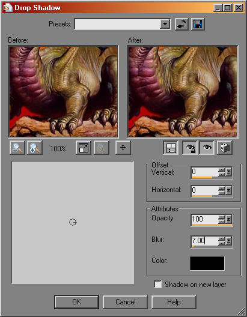Image resolution: width=247 pixels, height=317 pixels.
Task: Click the Horizontal offset spinner arrows
Action: click(x=222, y=190)
